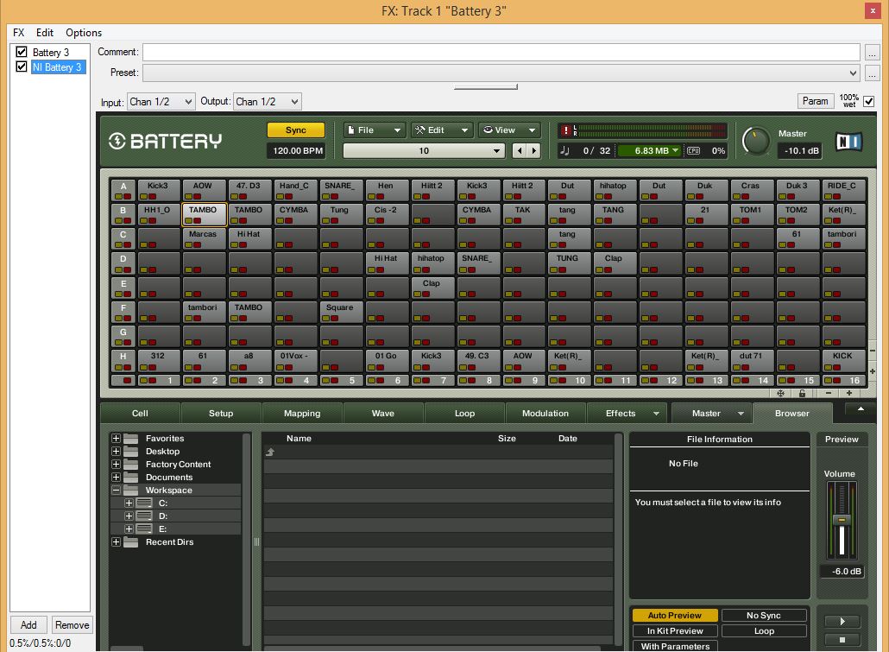
Task: Open the Options menu
Action: (x=84, y=33)
